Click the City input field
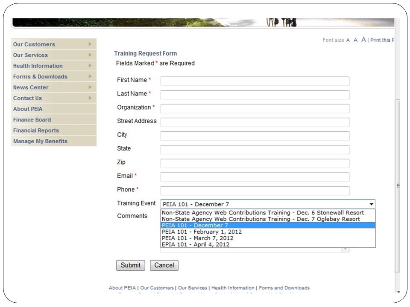410x307 pixels. (x=255, y=136)
